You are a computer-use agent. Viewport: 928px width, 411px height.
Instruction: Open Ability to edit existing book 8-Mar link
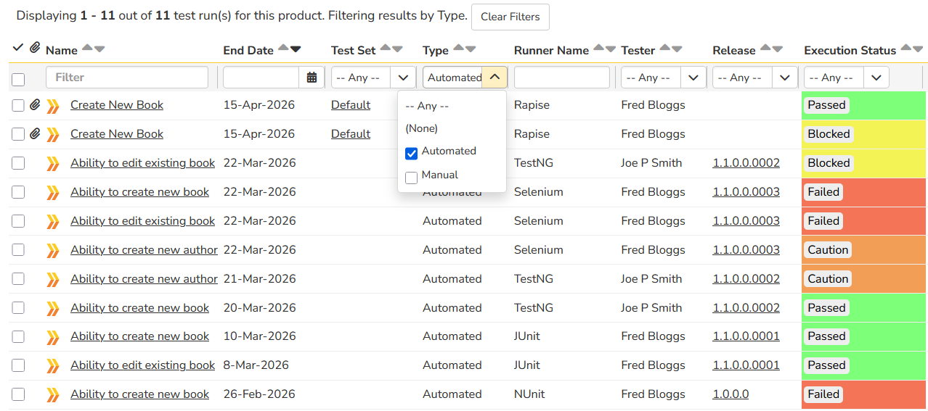tap(142, 365)
